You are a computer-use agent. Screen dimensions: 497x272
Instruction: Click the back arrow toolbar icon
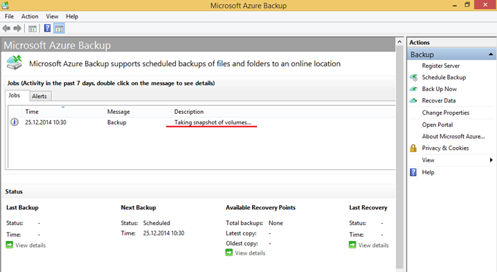pos(6,28)
